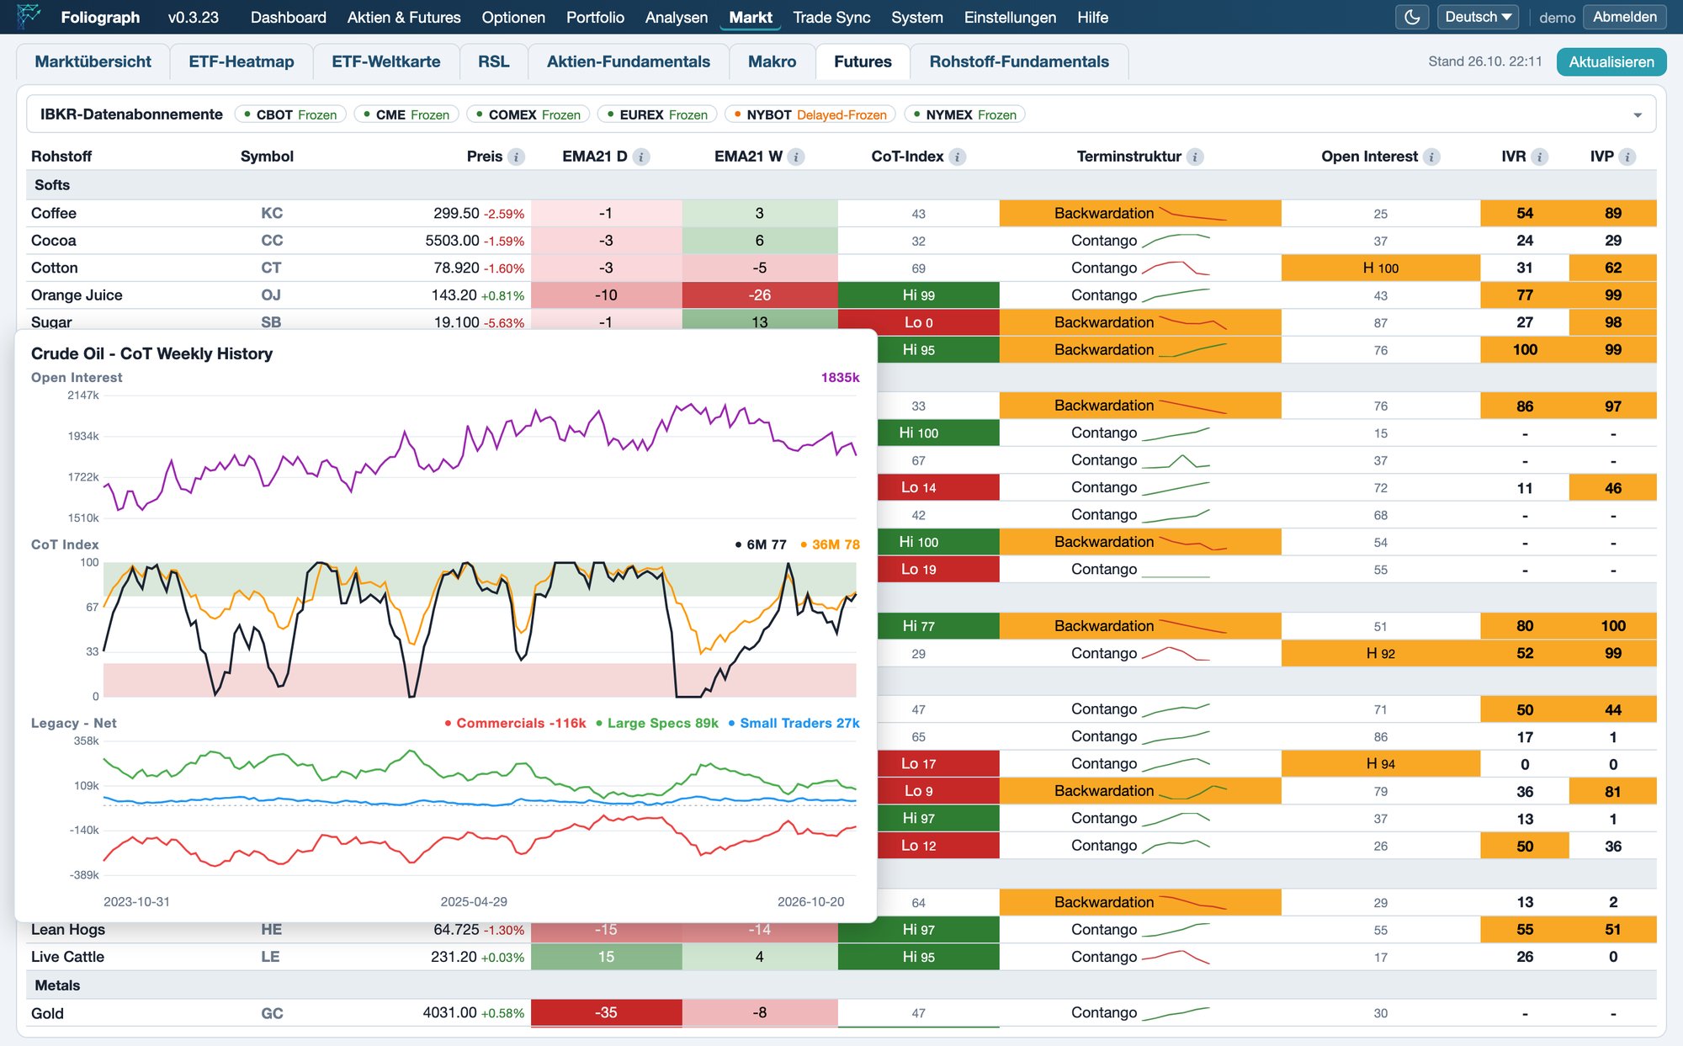Open the Dashboard menu
1683x1046 pixels.
click(289, 17)
